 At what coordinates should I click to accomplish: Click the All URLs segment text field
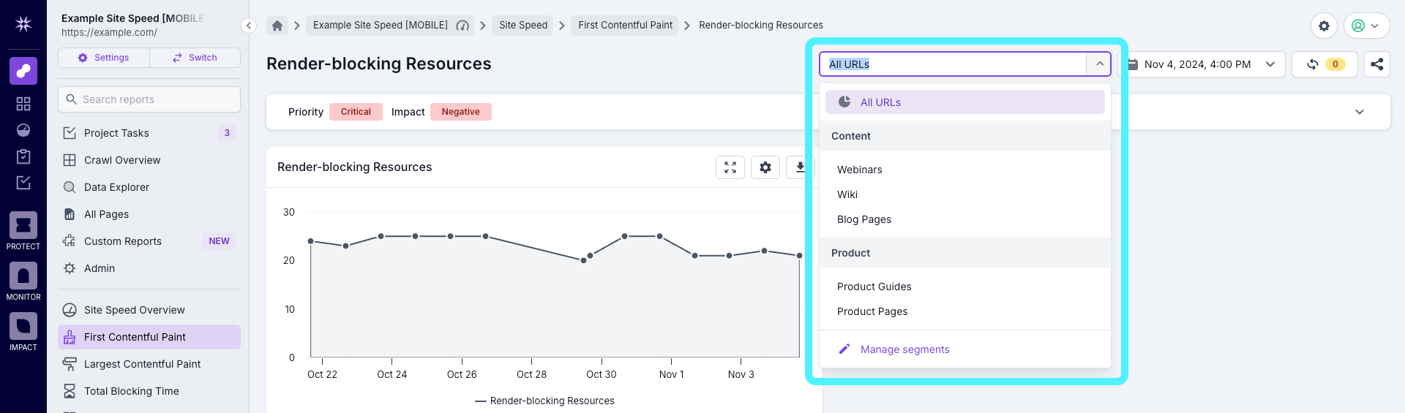[953, 64]
